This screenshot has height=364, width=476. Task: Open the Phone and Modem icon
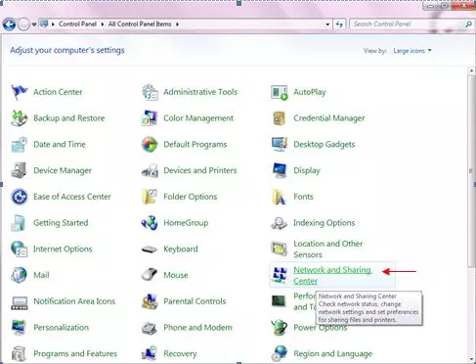click(150, 327)
